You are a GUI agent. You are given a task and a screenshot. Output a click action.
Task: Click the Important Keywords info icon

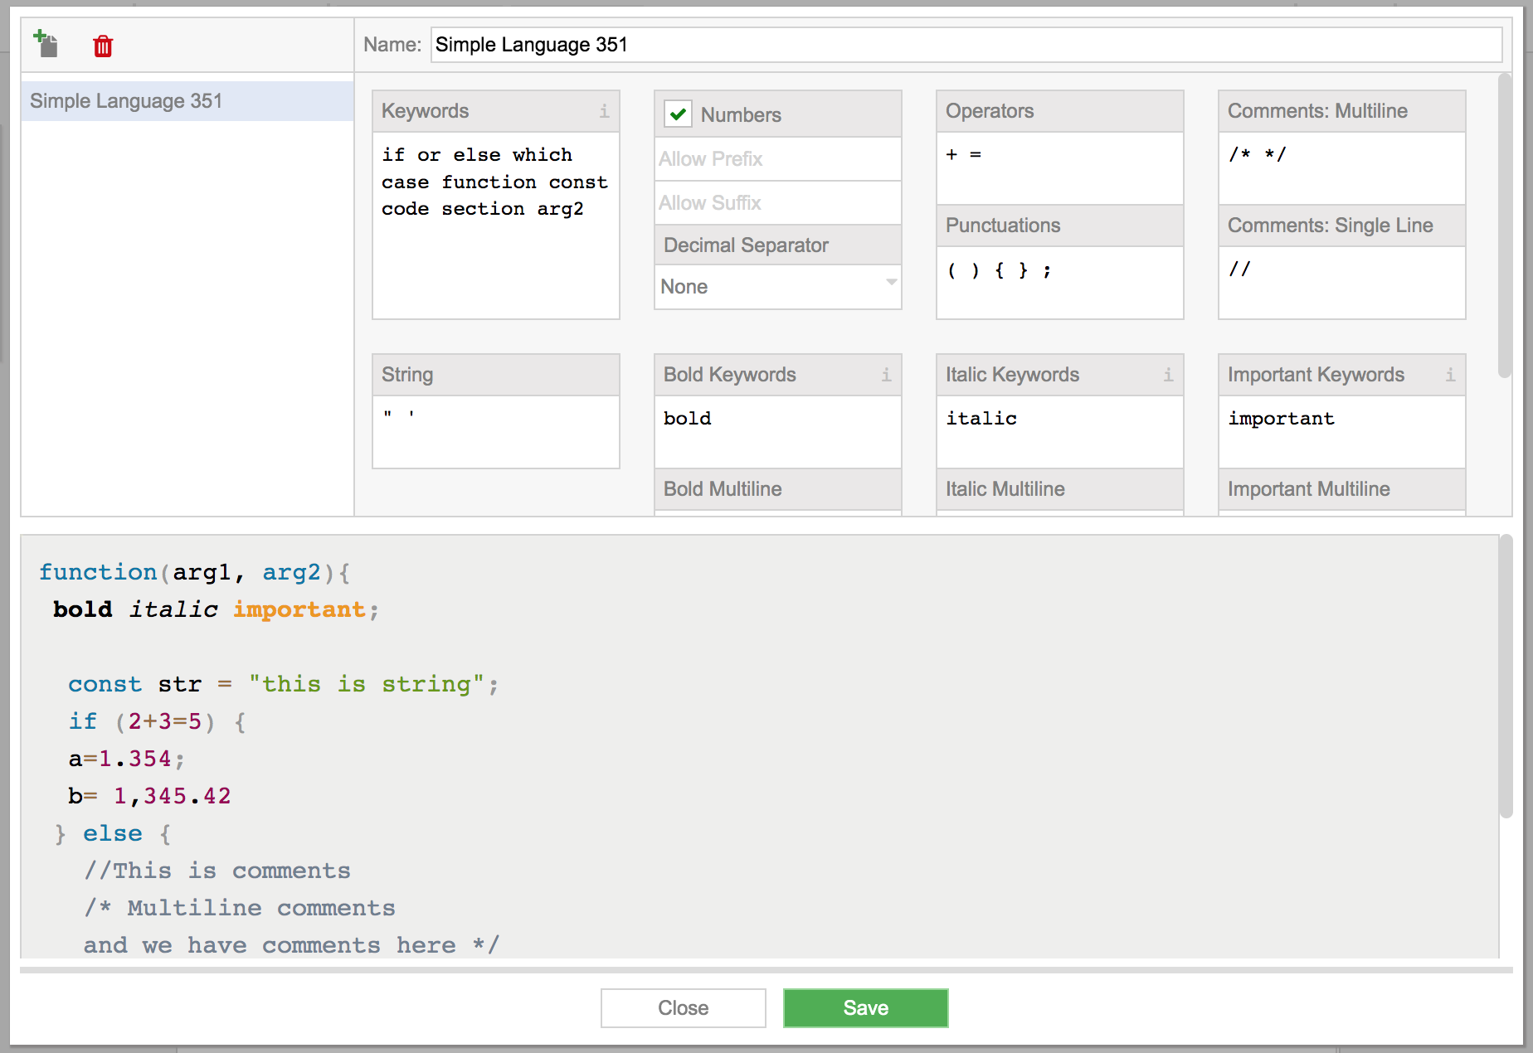(1450, 375)
